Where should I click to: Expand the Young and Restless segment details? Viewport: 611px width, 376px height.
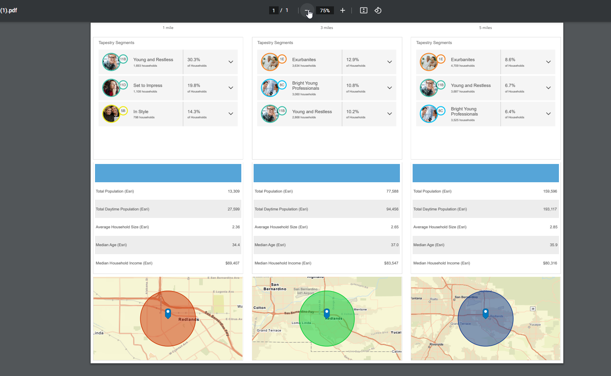click(231, 62)
